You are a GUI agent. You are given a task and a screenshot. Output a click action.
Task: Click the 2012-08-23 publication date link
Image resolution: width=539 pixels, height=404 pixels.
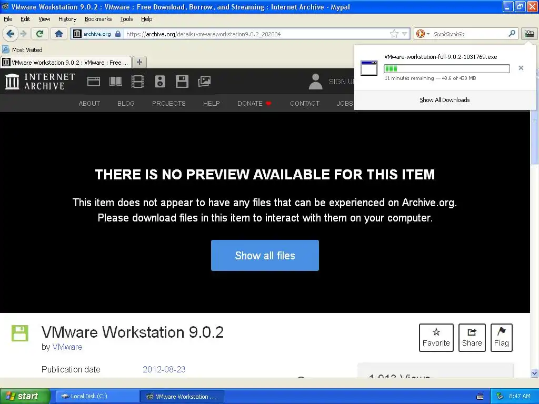[164, 369]
